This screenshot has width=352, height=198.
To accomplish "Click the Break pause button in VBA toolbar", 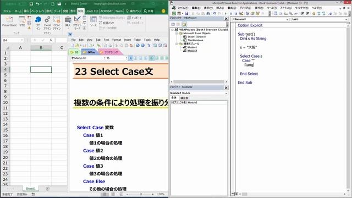I will [231, 13].
